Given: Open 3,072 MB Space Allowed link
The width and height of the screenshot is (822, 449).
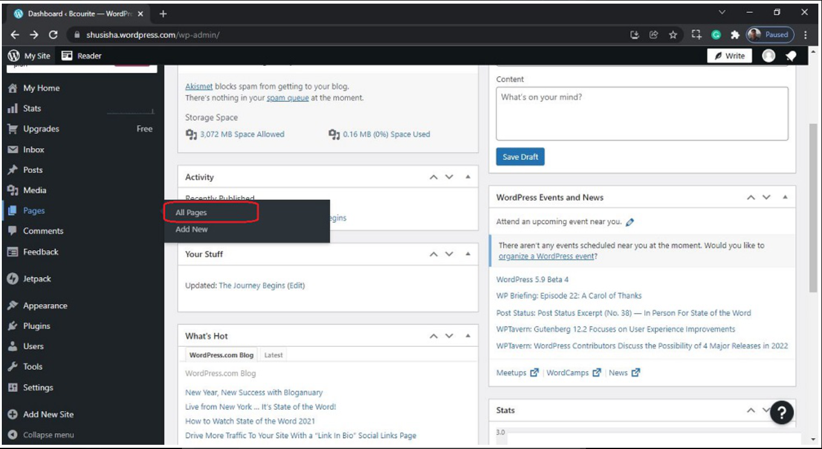Looking at the screenshot, I should (x=242, y=134).
